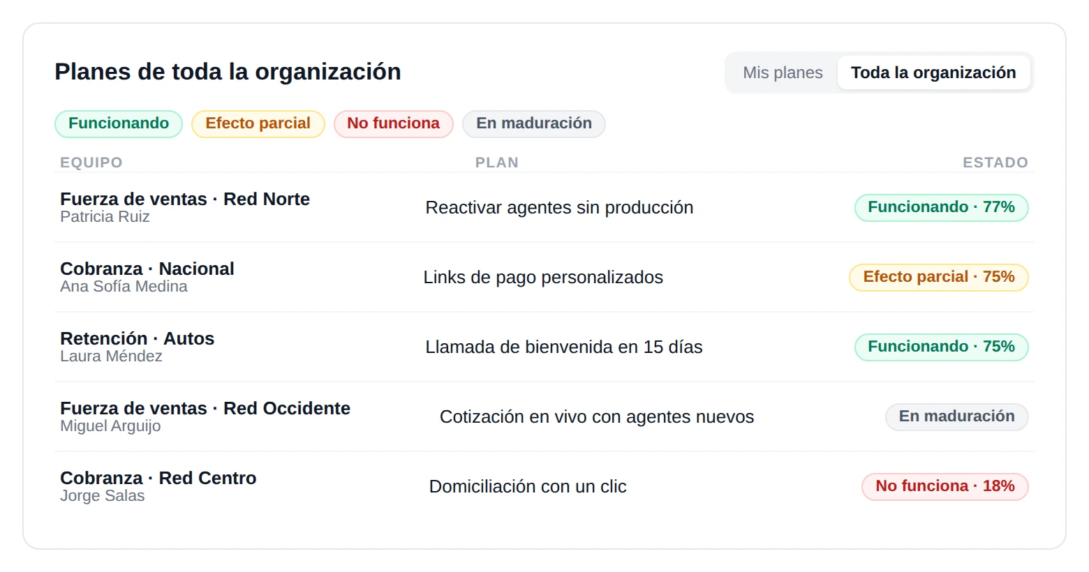Select owner Ana Sofía Medina
This screenshot has width=1089, height=572.
click(x=124, y=287)
